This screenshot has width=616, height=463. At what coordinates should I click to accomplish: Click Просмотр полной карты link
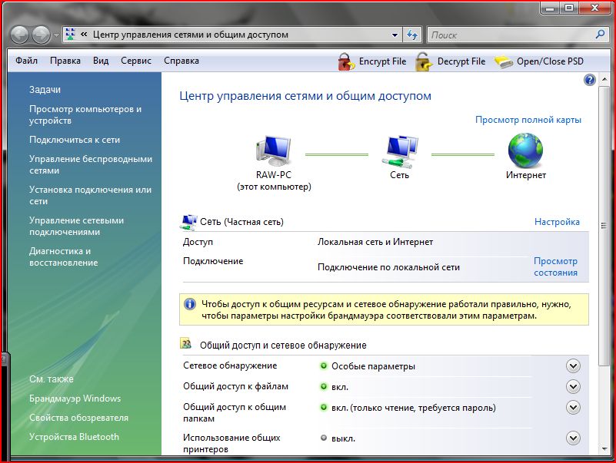pos(528,120)
